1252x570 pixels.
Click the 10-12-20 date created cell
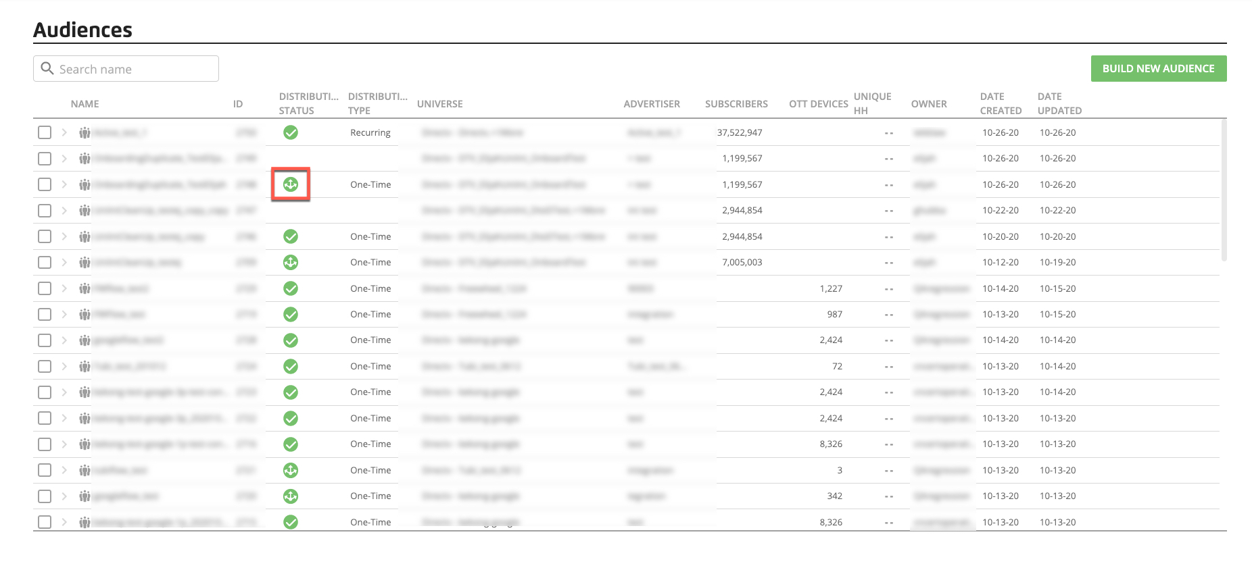pos(1001,262)
